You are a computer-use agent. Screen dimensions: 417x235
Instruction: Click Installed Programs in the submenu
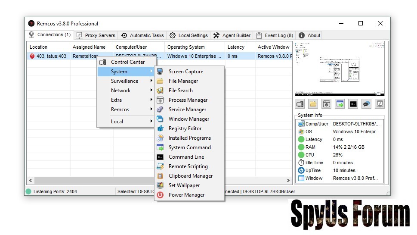tap(189, 138)
